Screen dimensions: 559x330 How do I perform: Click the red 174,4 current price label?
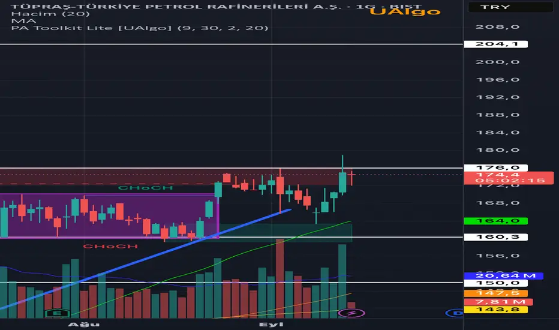point(509,178)
